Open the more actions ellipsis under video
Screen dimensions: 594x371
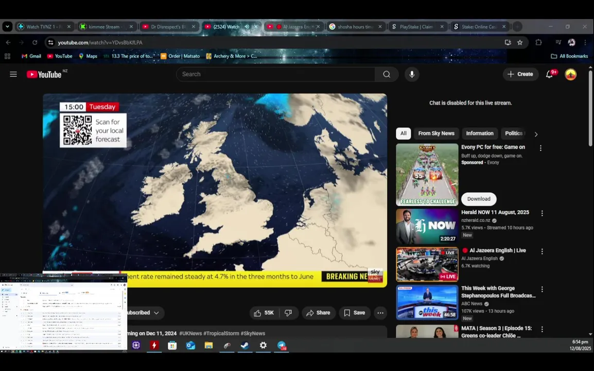[380, 313]
